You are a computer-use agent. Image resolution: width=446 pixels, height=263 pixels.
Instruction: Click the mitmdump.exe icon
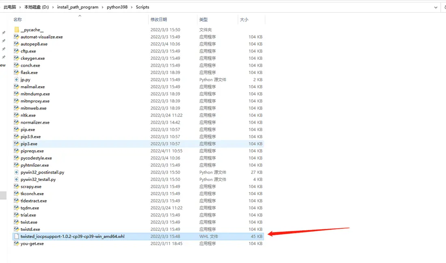click(x=17, y=93)
